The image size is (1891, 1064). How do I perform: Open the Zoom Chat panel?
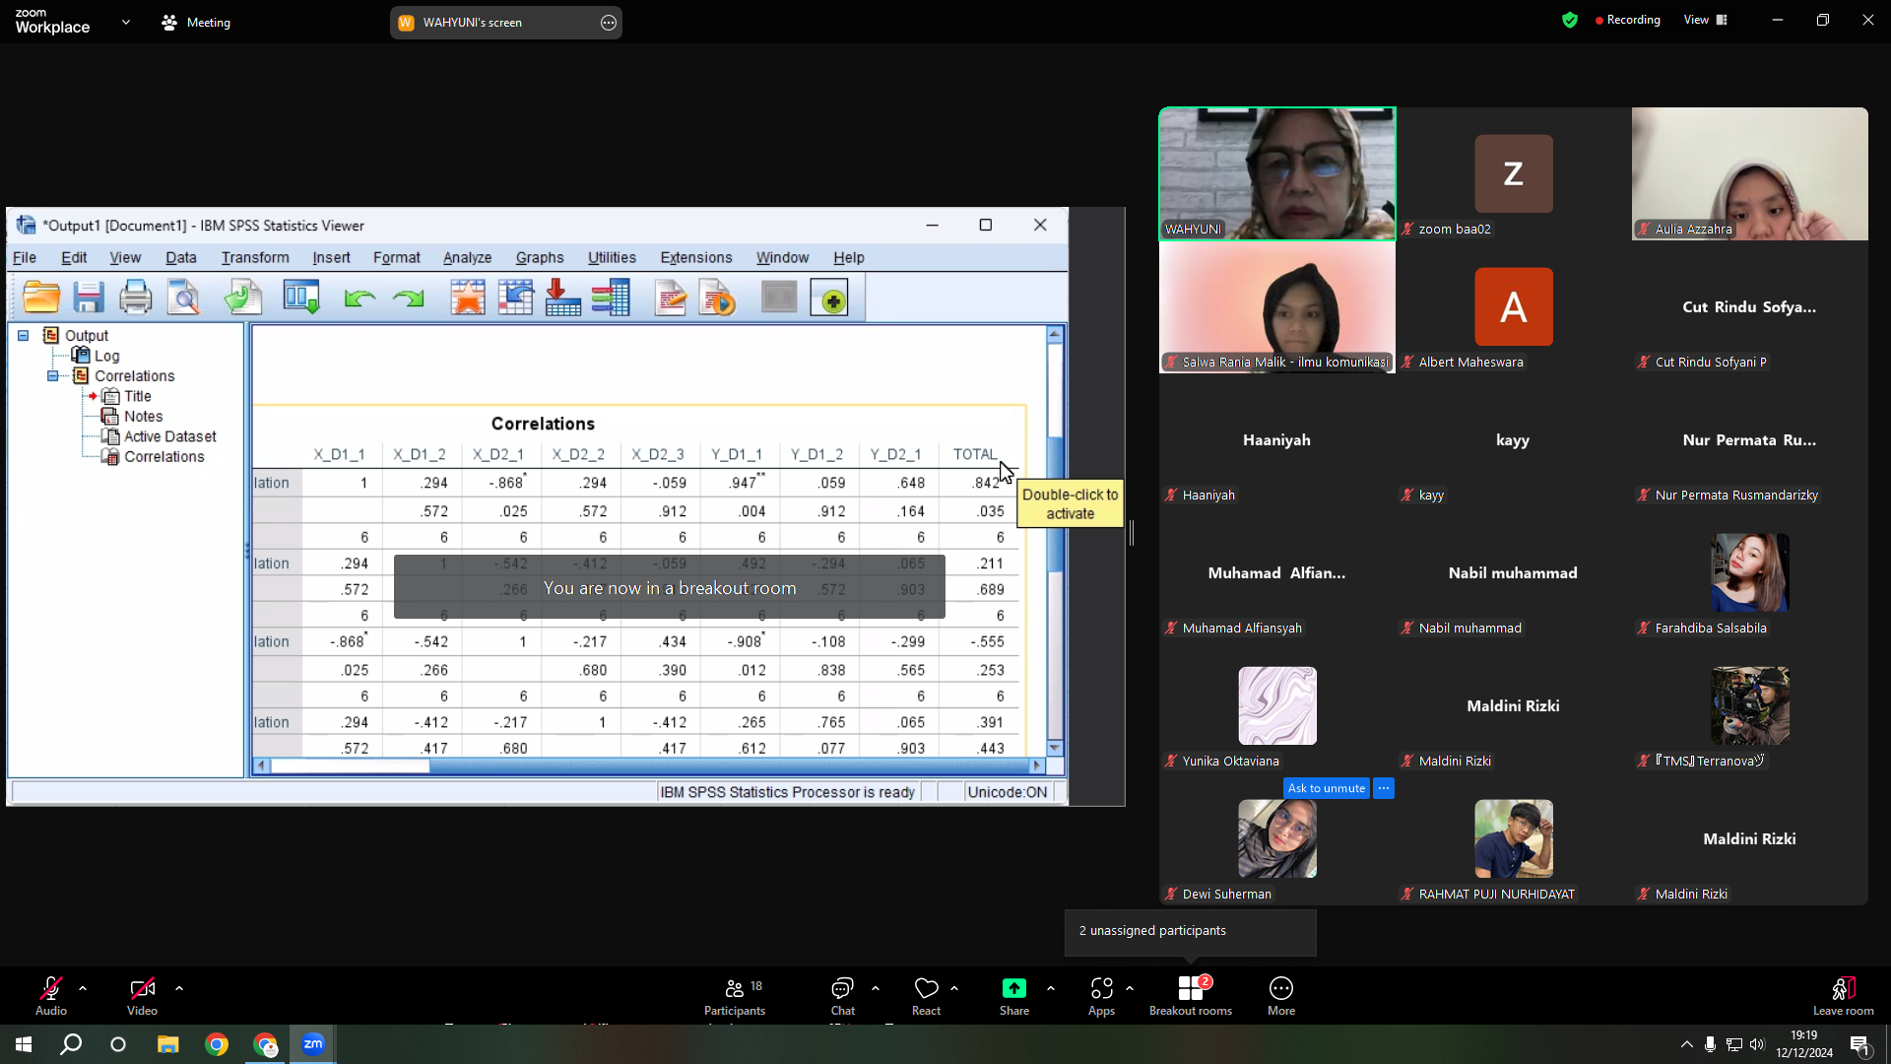coord(842,996)
